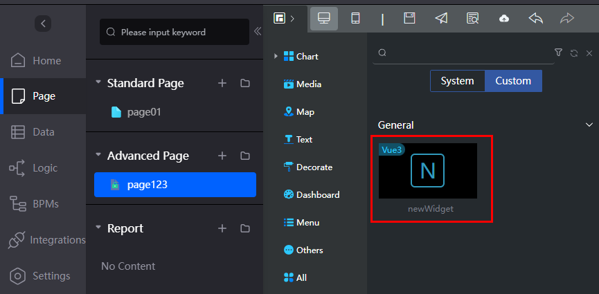Click the filter funnel icon

coord(558,53)
